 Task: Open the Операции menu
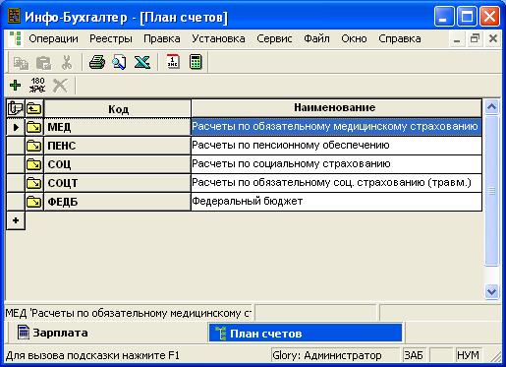[53, 38]
